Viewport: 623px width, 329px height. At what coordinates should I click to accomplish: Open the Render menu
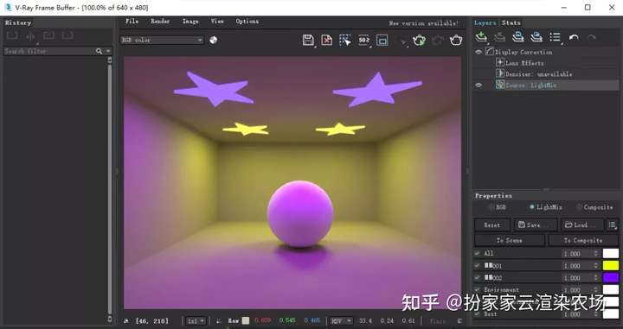tap(160, 22)
